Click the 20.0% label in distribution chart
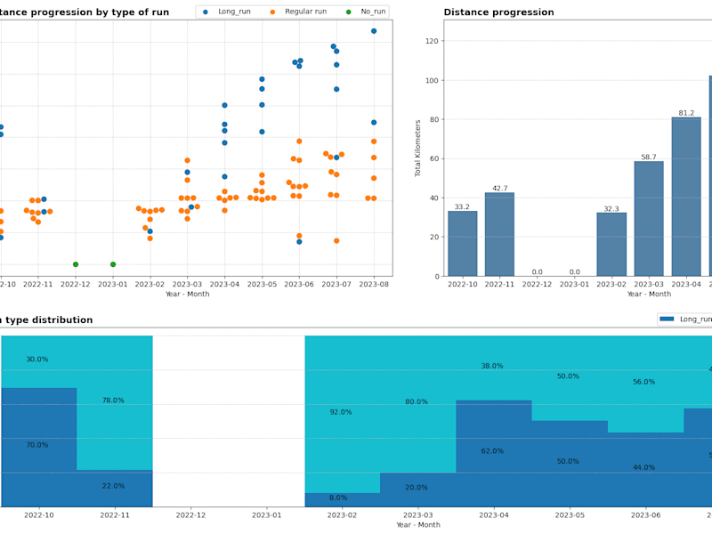The image size is (712, 534). (417, 487)
